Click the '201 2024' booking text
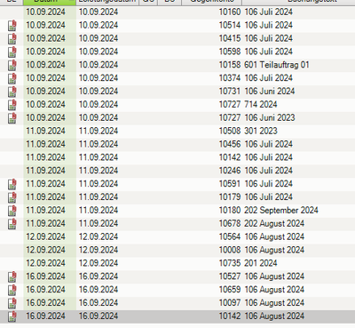Image resolution: width=355 pixels, height=328 pixels. (261, 263)
